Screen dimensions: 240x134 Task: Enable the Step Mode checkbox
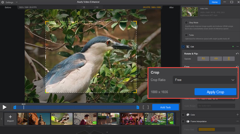(186, 23)
